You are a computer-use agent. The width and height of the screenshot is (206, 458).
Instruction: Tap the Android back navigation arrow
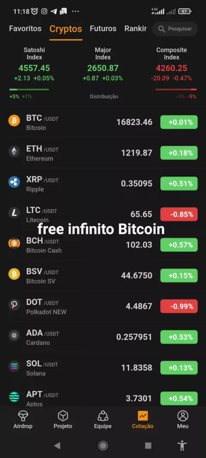[x=57, y=446]
